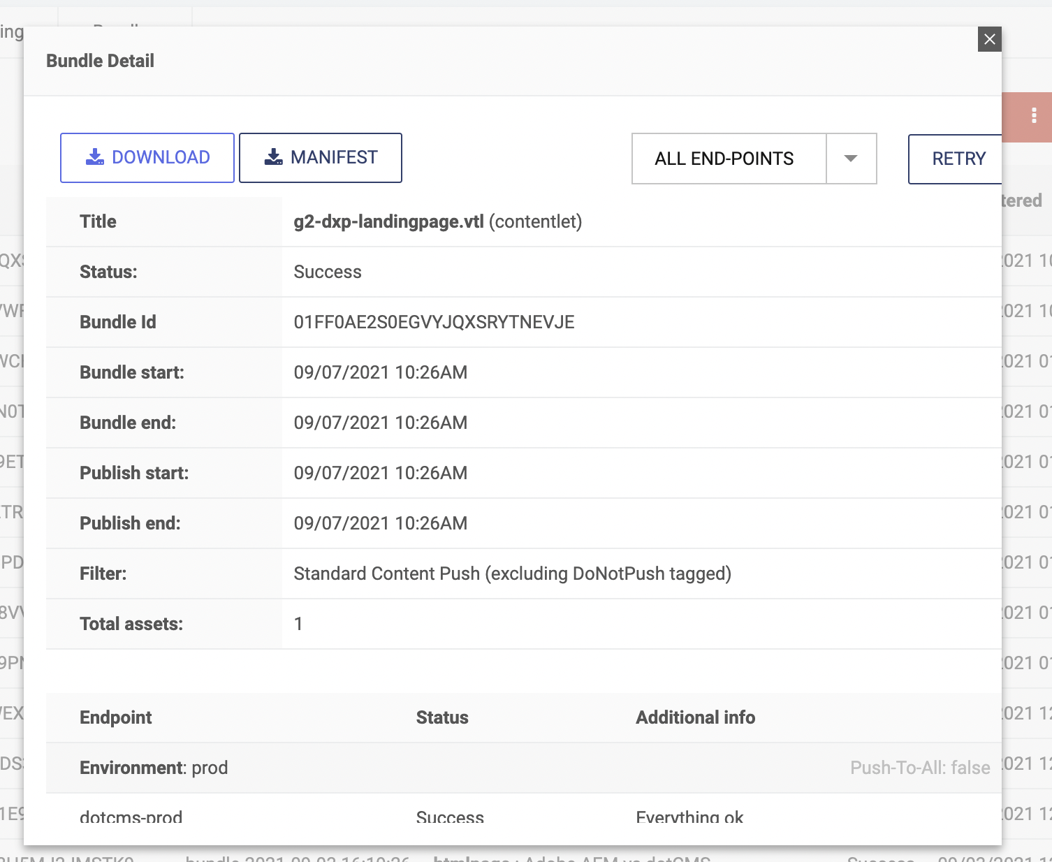Click the Push-To-All: false label
Image resolution: width=1052 pixels, height=862 pixels.
pos(919,768)
